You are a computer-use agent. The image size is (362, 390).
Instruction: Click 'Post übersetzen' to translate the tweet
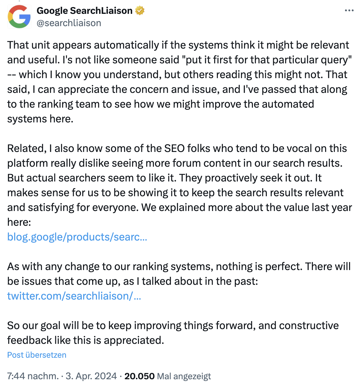pos(36,355)
